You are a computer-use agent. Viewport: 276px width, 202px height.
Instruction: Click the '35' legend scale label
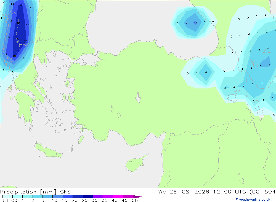(105, 200)
